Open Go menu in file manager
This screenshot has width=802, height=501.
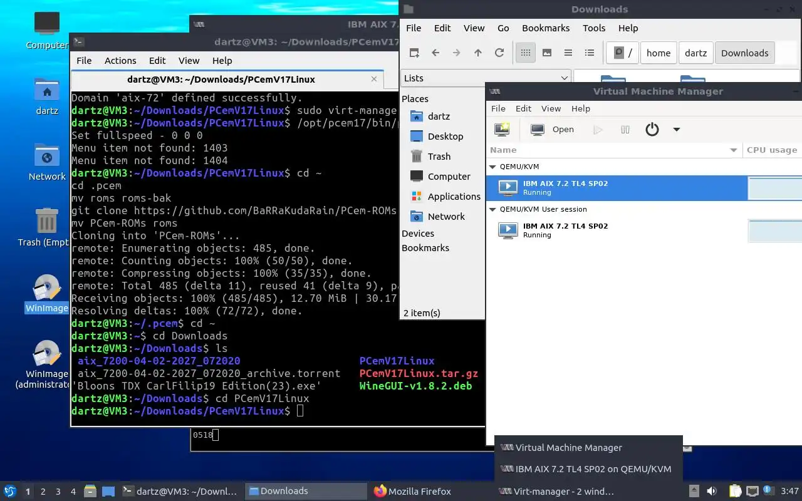[x=503, y=28]
